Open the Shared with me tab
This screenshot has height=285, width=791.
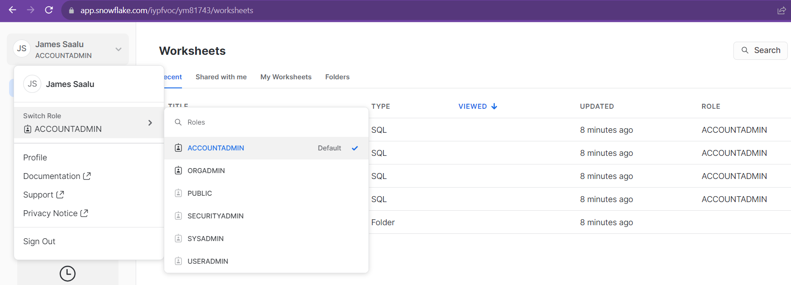[x=221, y=77]
